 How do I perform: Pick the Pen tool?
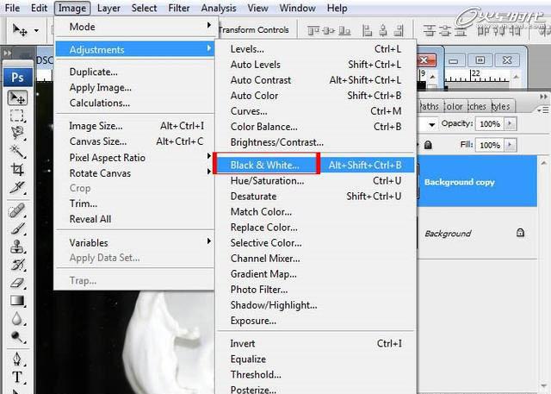tap(17, 359)
